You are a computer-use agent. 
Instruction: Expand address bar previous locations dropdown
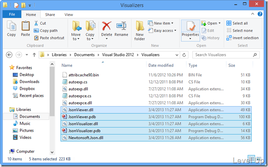coord(177,55)
